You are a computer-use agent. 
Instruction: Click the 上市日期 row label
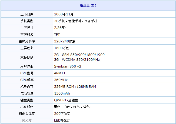(x=27, y=14)
